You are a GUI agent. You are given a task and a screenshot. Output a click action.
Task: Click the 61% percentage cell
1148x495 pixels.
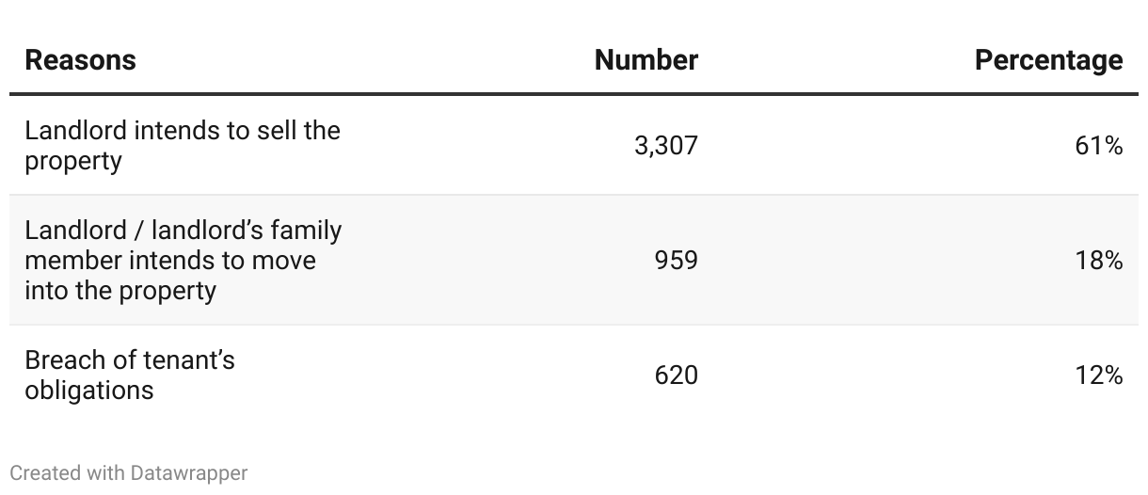(1099, 146)
